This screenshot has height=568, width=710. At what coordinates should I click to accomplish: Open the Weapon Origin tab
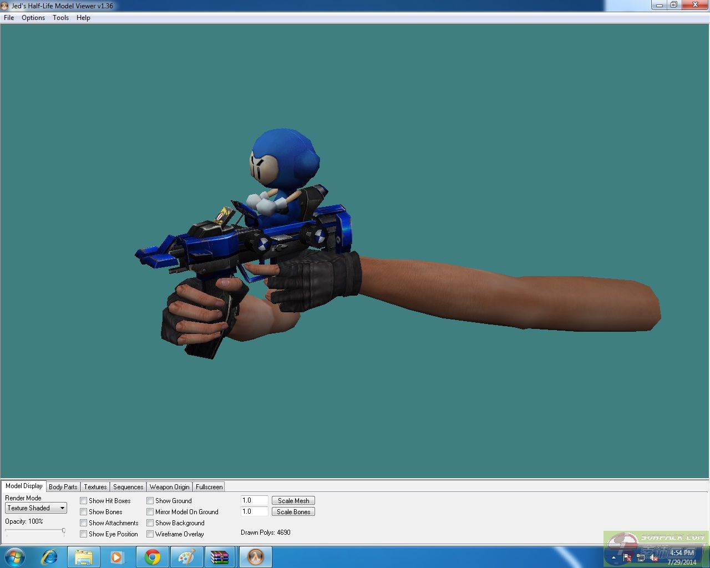[x=169, y=487]
